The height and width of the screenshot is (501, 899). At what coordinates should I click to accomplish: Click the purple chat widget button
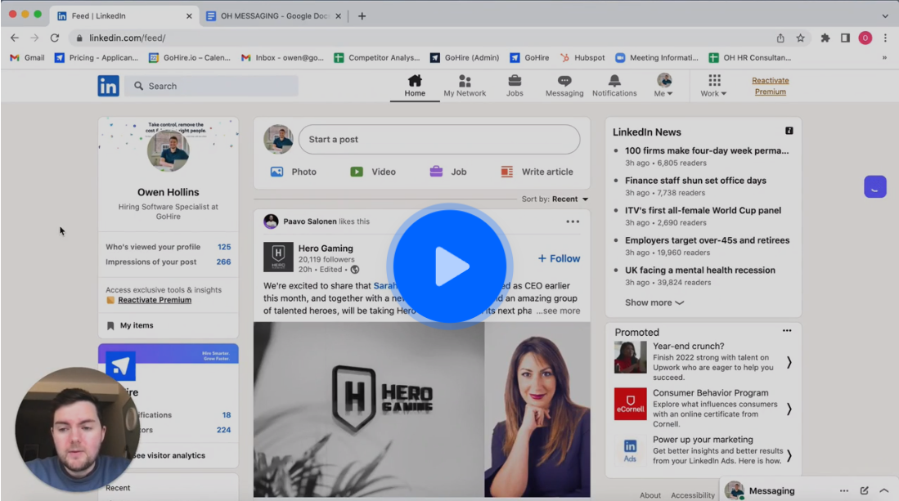[x=875, y=187]
